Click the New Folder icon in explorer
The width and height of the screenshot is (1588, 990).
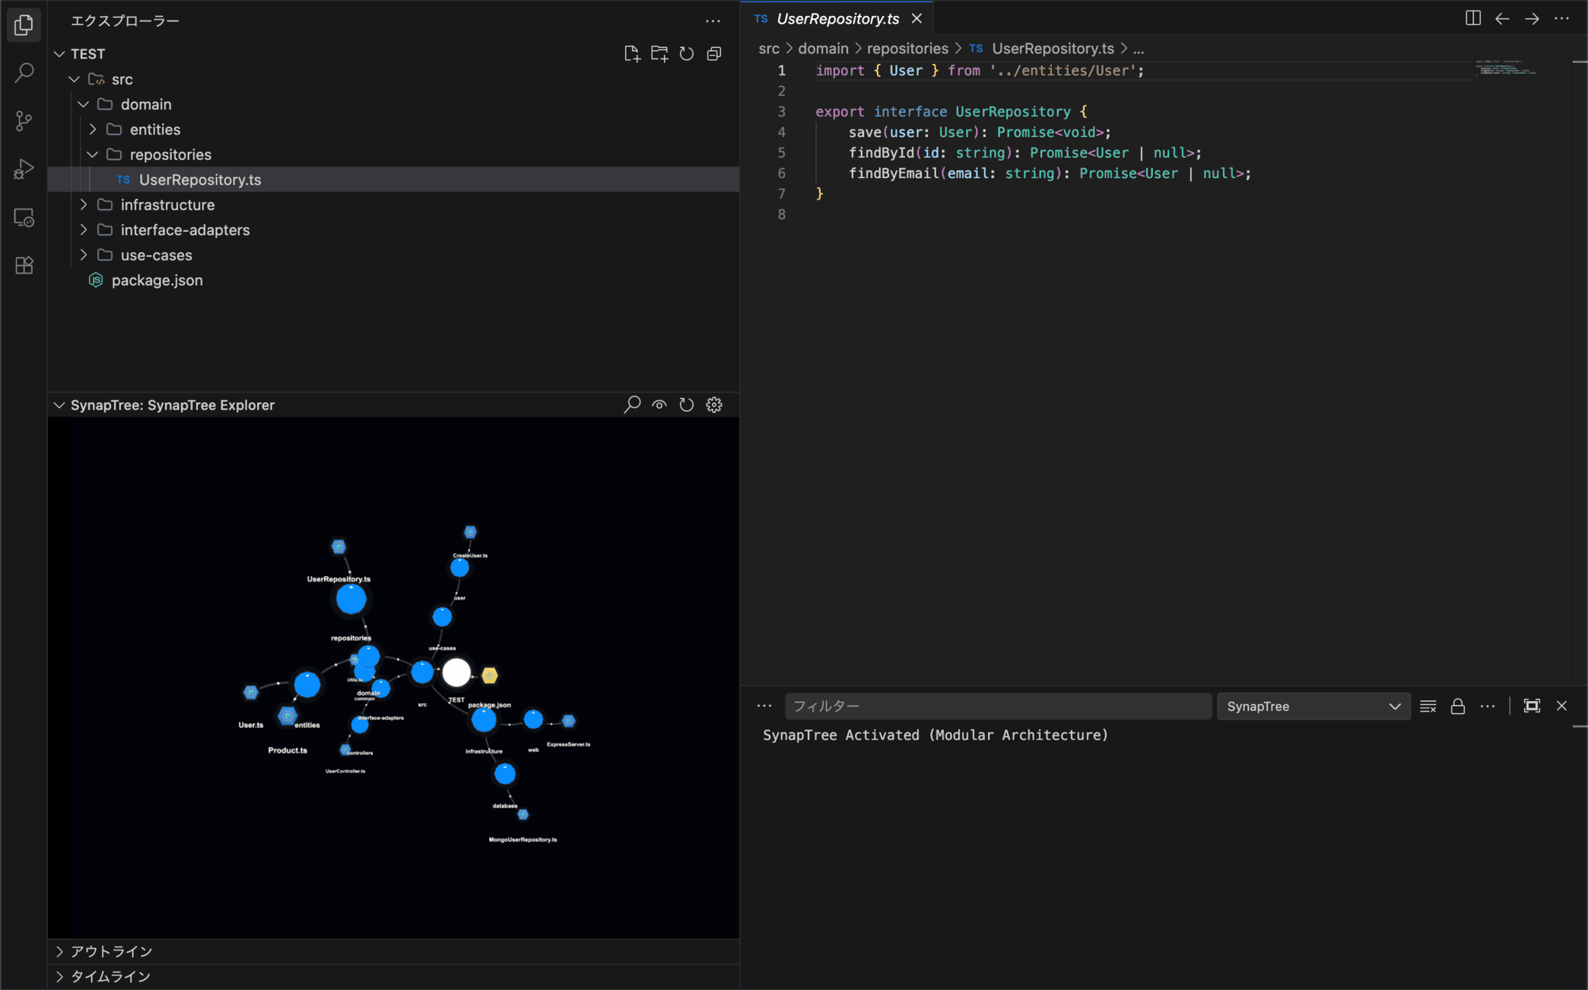tap(659, 54)
